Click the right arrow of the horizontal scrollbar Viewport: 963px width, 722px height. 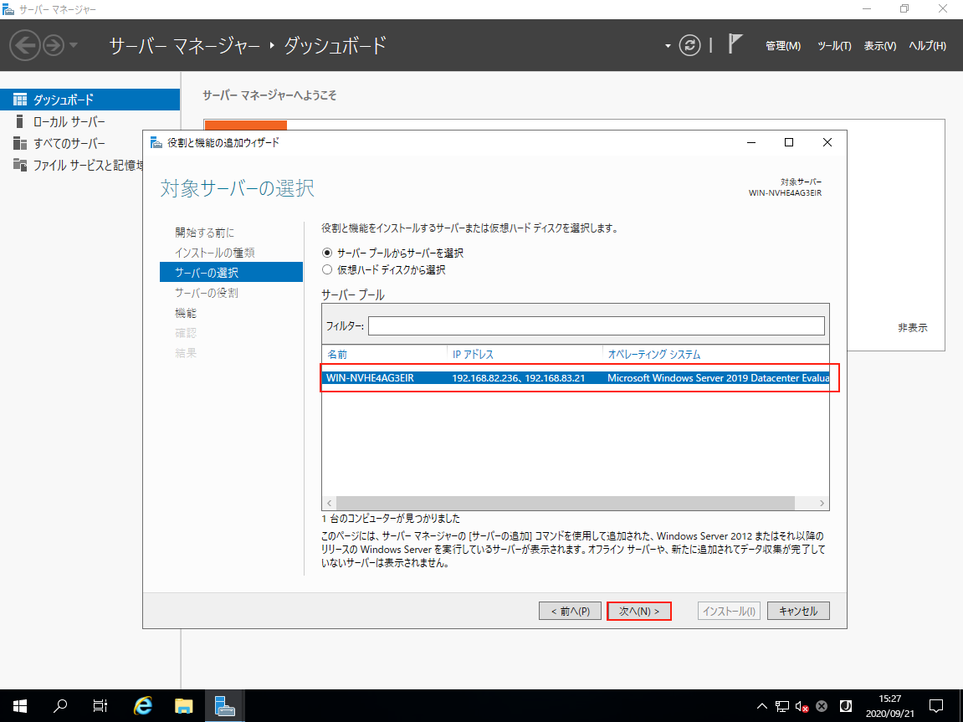(822, 503)
